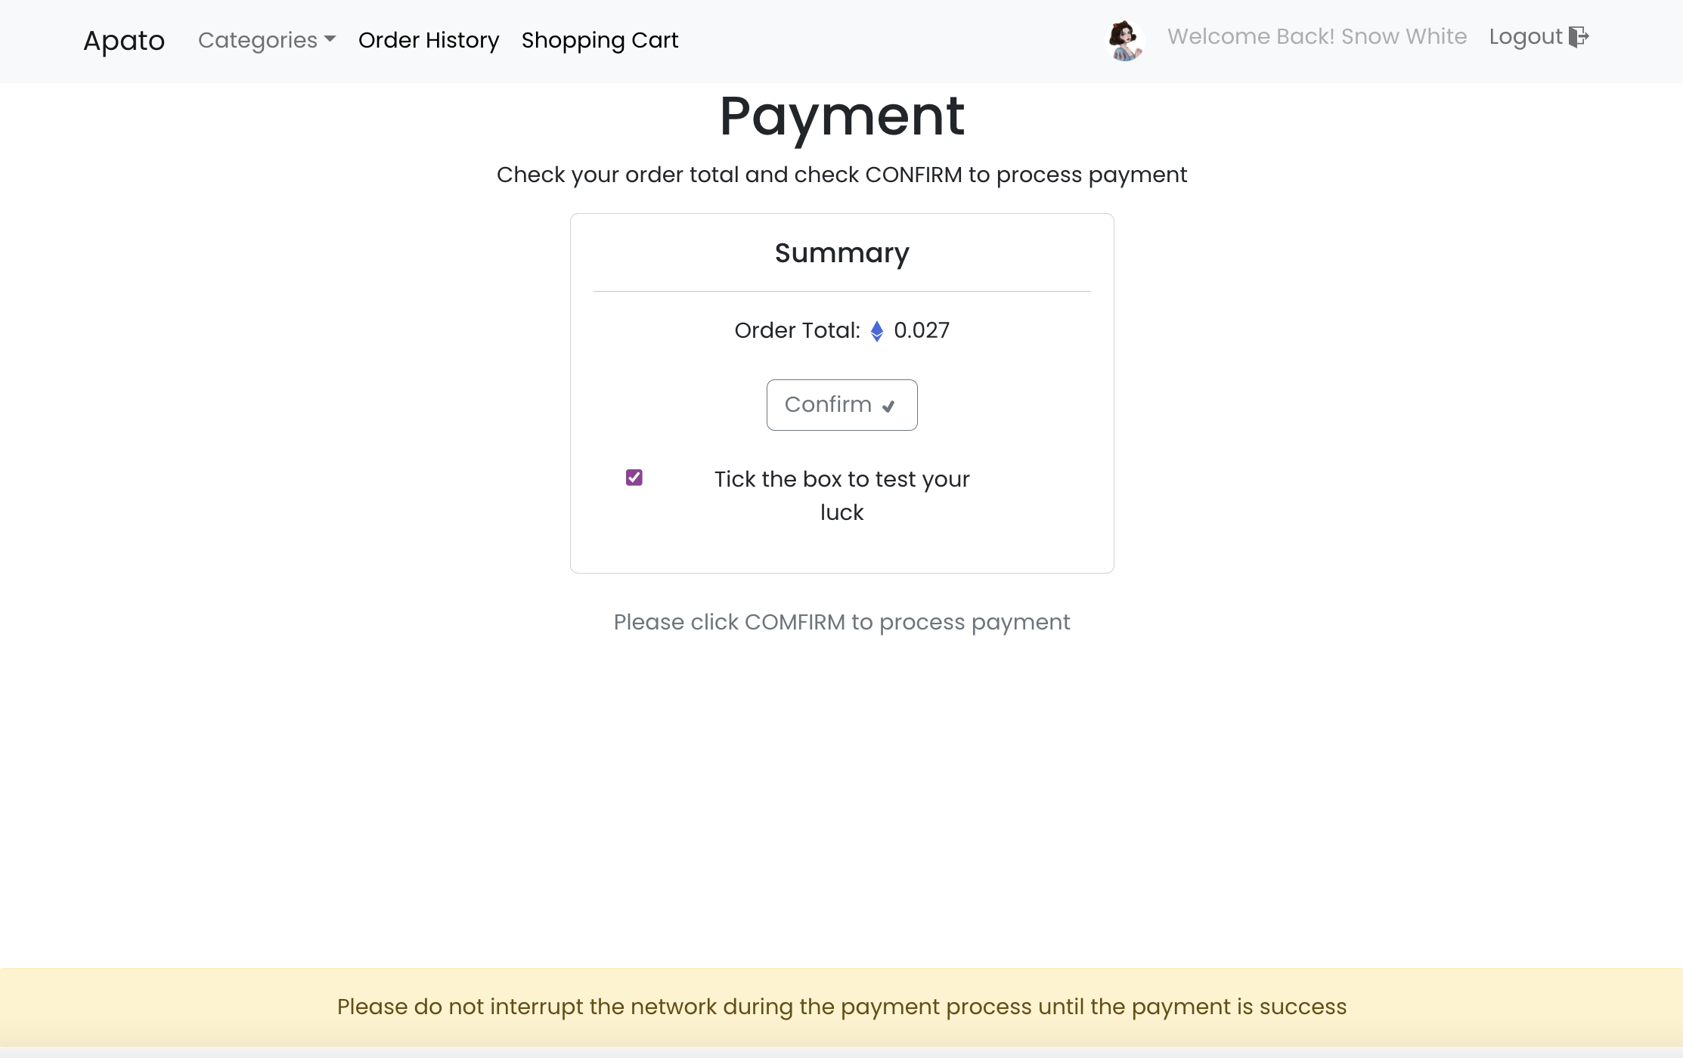The height and width of the screenshot is (1058, 1683).
Task: Select the Apato brand logo
Action: (x=123, y=41)
